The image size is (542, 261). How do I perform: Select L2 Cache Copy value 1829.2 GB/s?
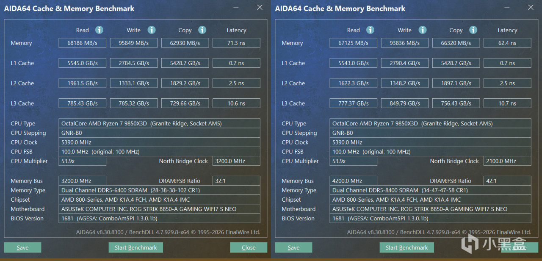tap(185, 83)
